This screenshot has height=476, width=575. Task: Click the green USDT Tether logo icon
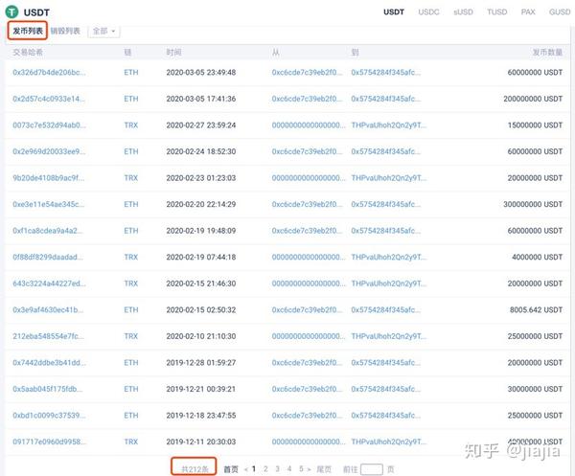11,11
